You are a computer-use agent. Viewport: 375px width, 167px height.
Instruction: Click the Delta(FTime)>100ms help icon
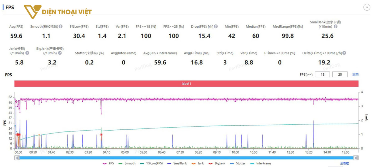pyautogui.click(x=344, y=53)
